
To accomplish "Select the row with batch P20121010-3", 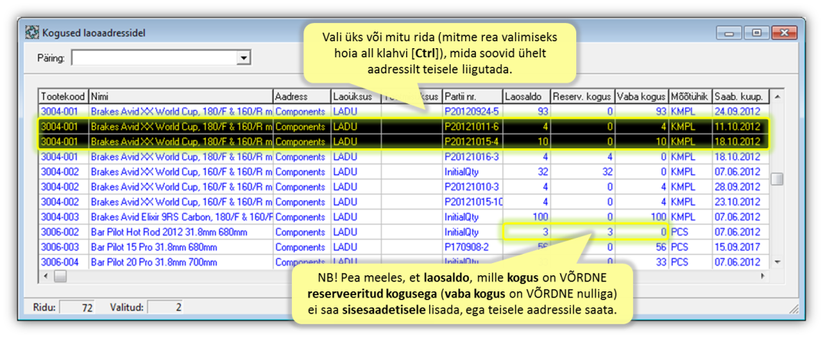I will [x=404, y=187].
